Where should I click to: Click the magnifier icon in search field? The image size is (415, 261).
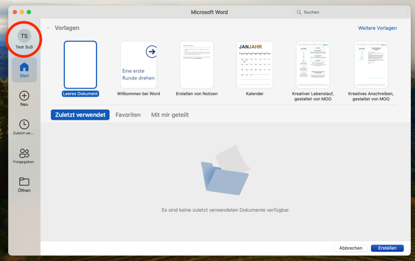pyautogui.click(x=299, y=12)
